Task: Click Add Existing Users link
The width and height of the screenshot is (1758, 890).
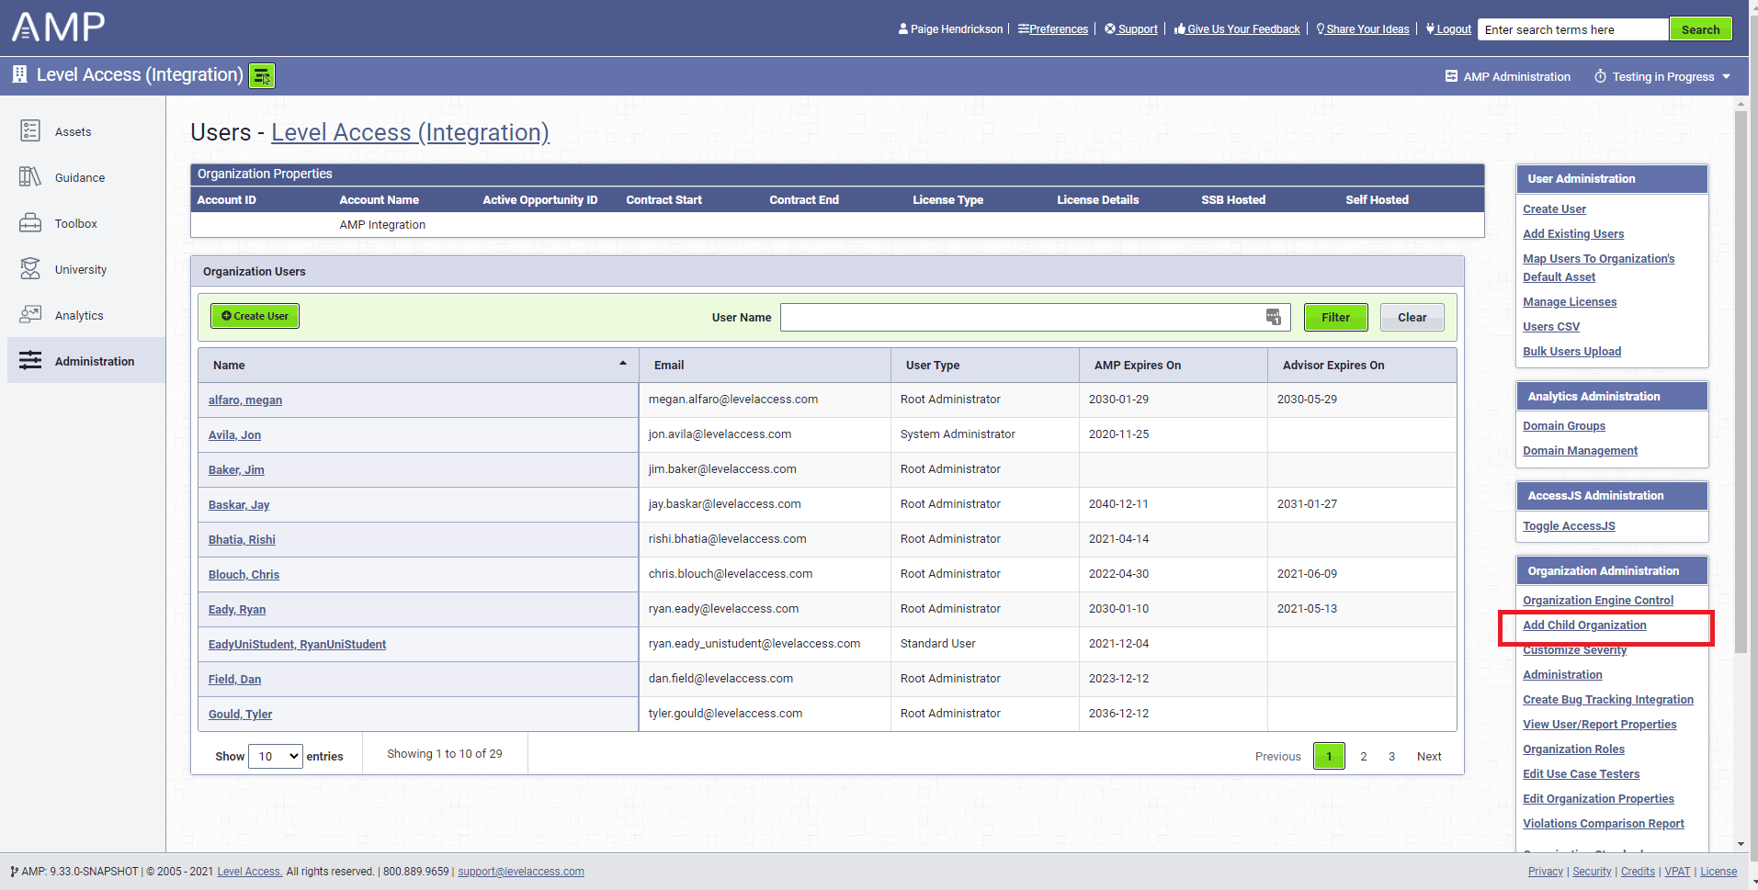Action: [1573, 233]
